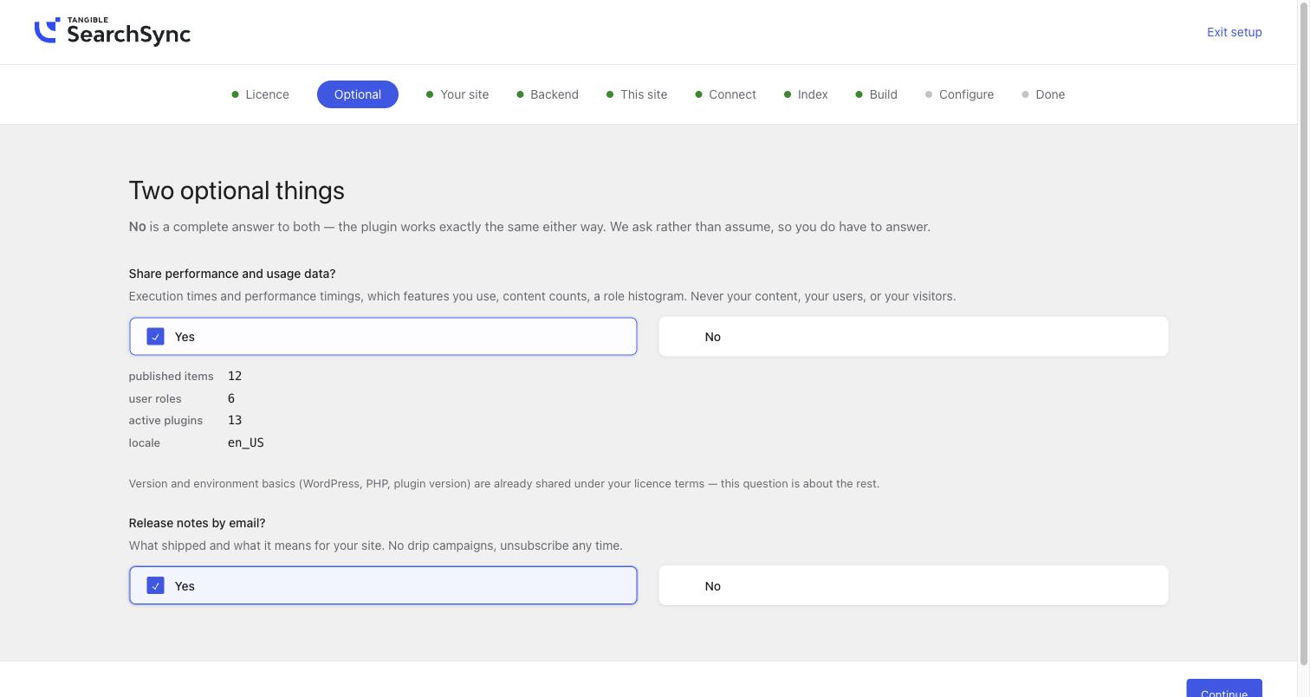
Task: Click the 'Release notes by email?' label
Action: (198, 523)
